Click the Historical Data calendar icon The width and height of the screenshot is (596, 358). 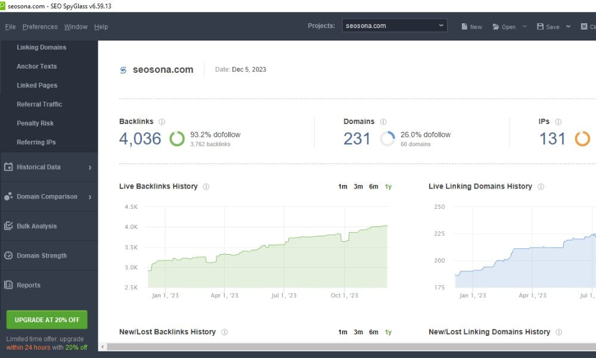coord(8,167)
